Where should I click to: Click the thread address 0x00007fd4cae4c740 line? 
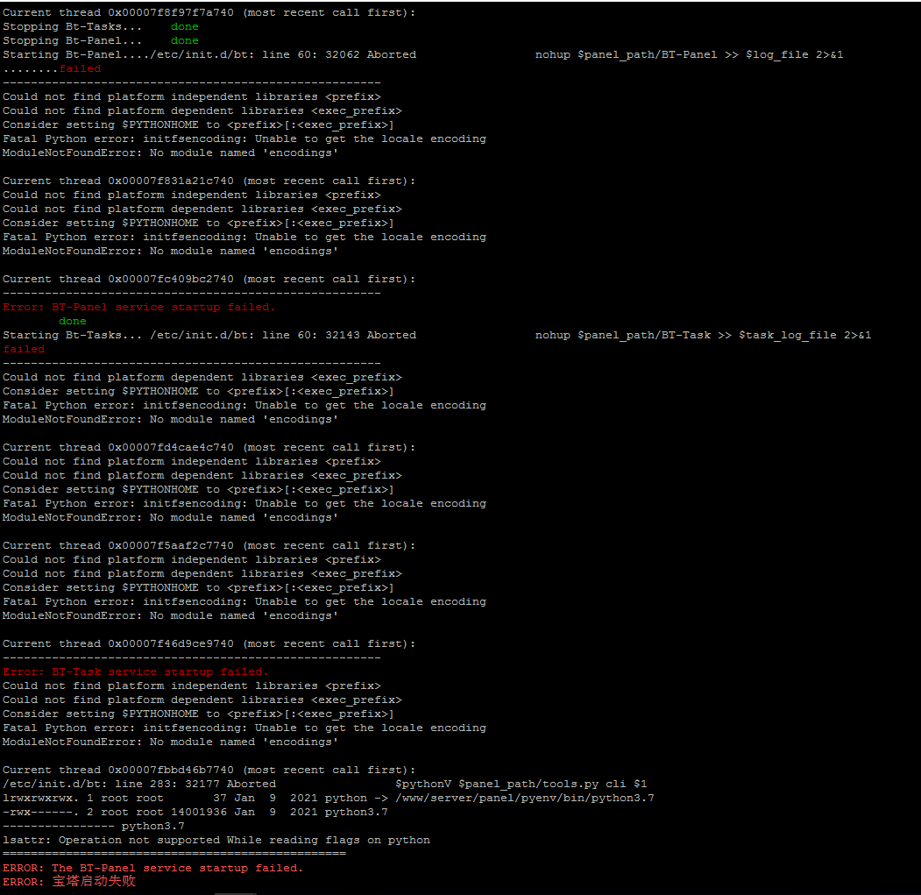click(x=209, y=447)
